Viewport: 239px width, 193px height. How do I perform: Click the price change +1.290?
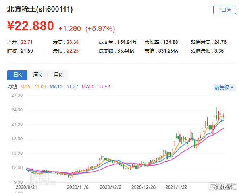tap(70, 29)
